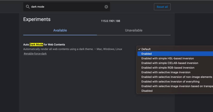Pick Enabled with selective inversion of everything
This screenshot has height=112, width=213.
tap(170, 82)
